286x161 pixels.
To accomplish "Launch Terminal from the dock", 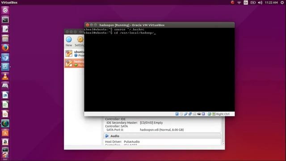I will [x=5, y=20].
